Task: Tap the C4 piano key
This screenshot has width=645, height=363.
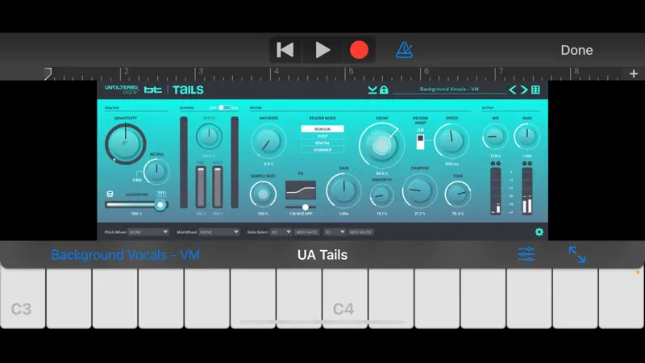Action: tap(345, 298)
